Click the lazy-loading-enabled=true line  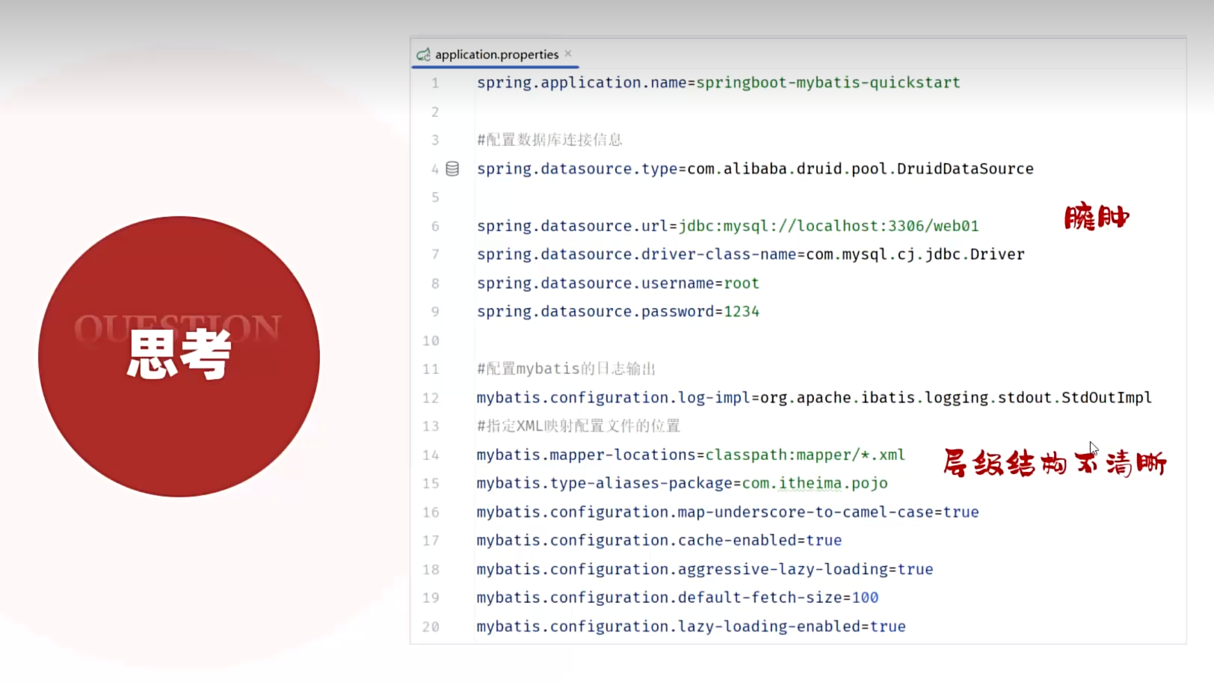[x=691, y=627]
